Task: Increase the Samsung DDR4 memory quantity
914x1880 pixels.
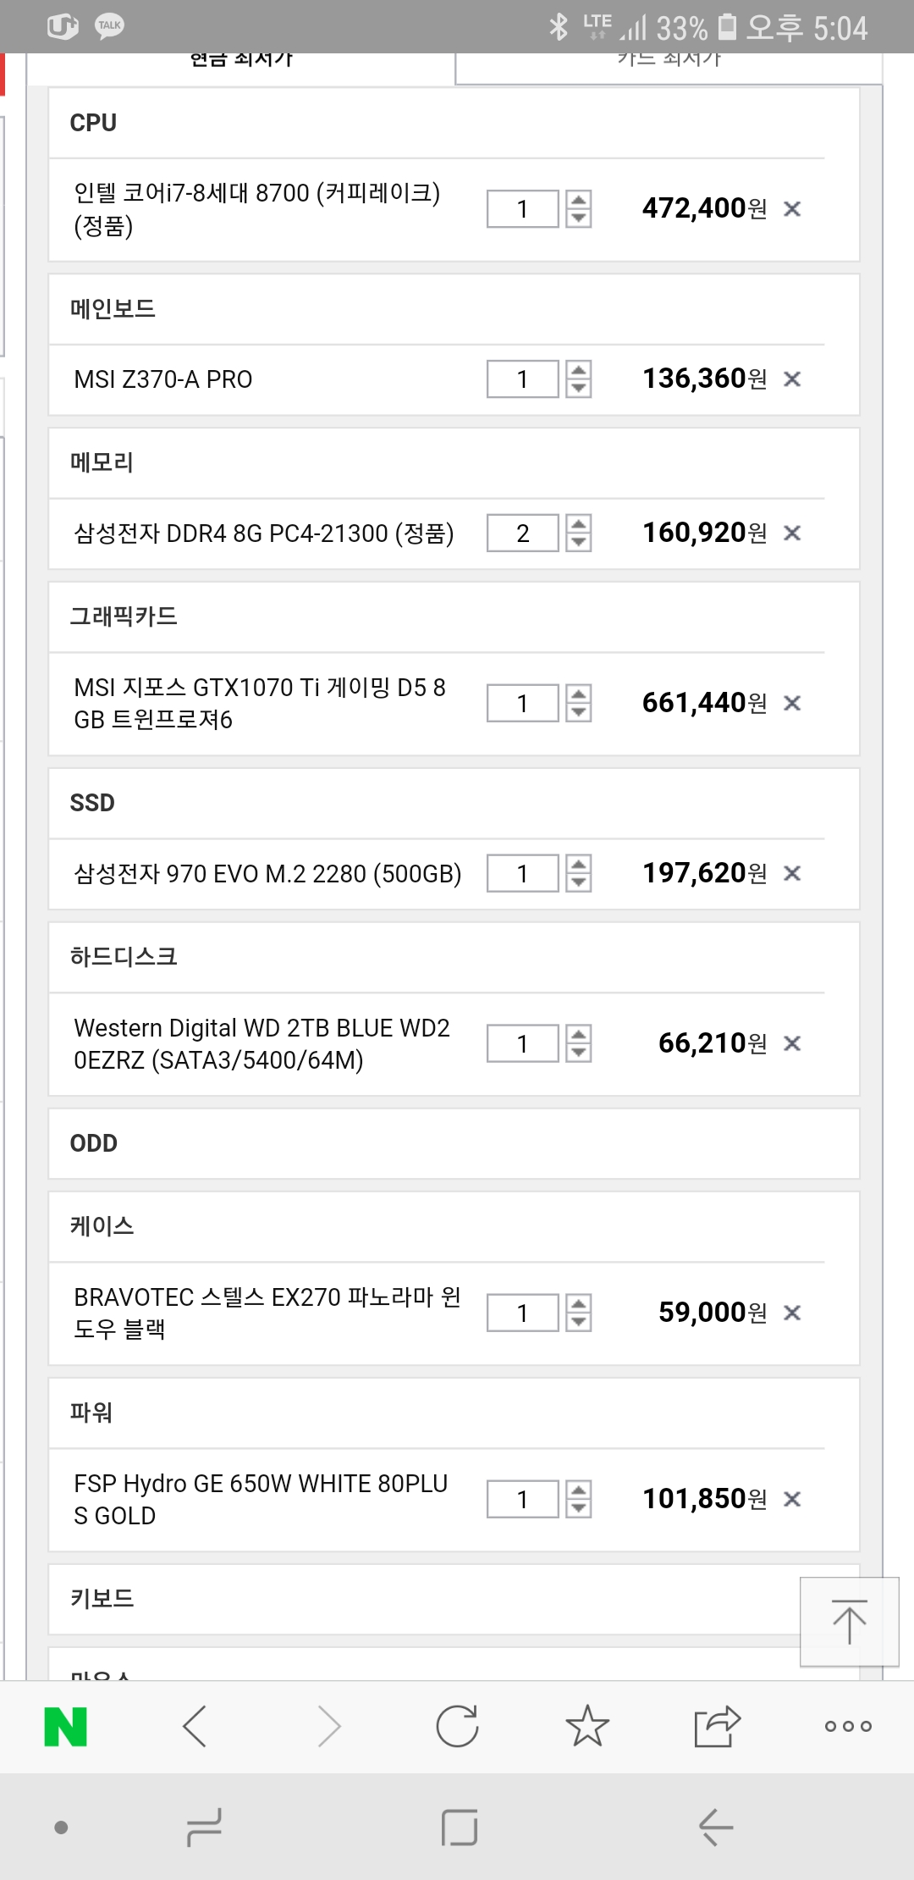Action: click(x=579, y=524)
